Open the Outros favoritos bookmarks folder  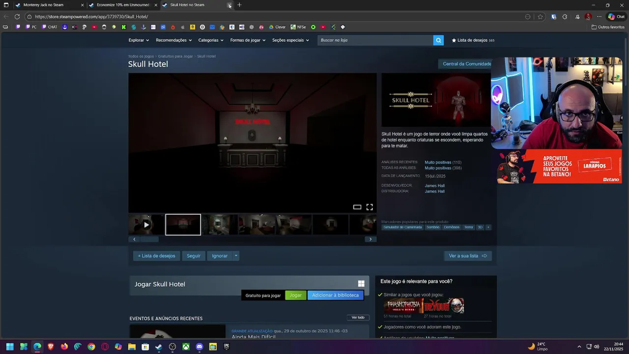point(608,27)
